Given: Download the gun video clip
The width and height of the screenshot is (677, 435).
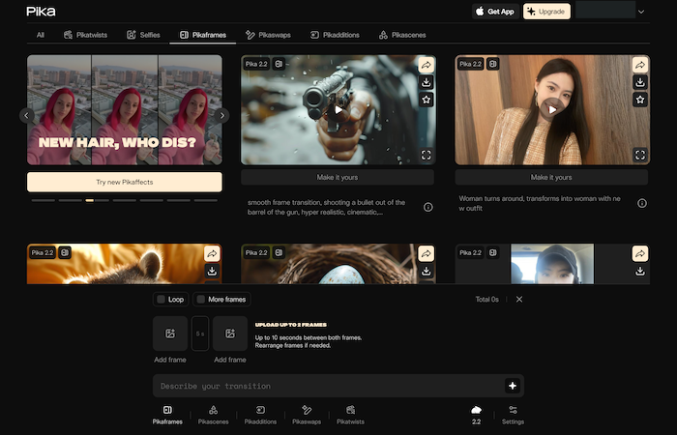Looking at the screenshot, I should click(427, 82).
